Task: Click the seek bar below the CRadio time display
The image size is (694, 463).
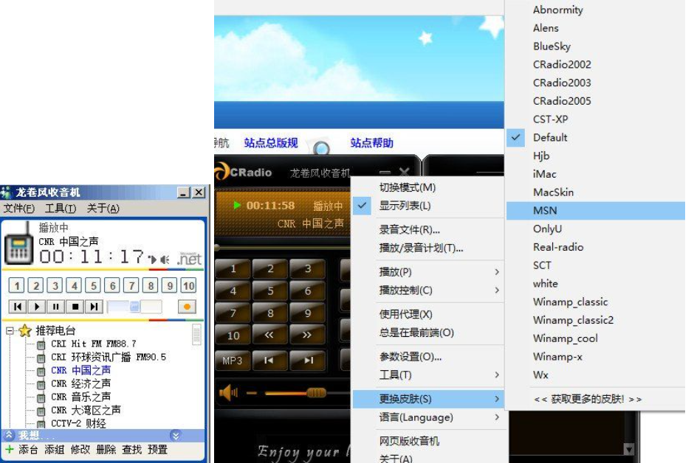Action: point(282,248)
